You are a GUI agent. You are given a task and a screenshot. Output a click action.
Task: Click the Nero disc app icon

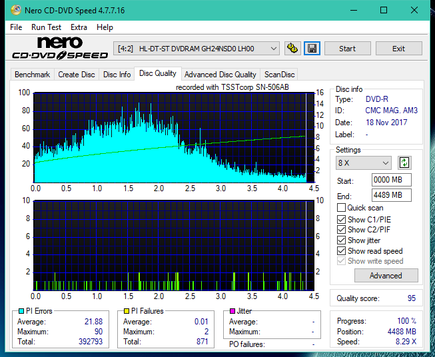pyautogui.click(x=16, y=10)
